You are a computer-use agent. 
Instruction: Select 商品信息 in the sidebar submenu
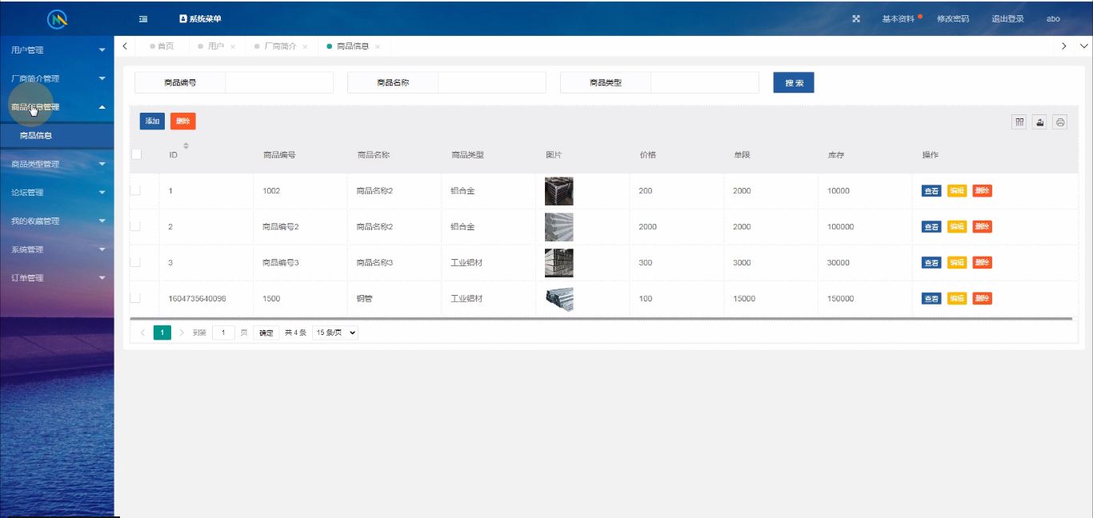click(57, 136)
